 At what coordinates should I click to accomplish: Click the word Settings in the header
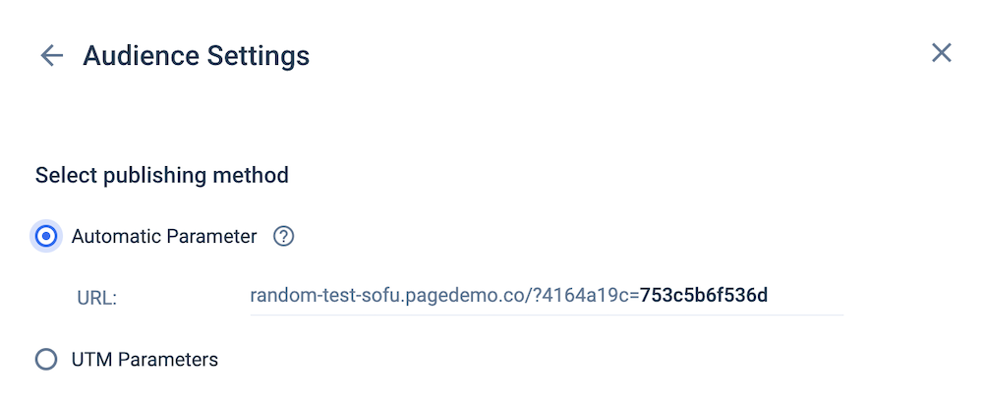(260, 55)
